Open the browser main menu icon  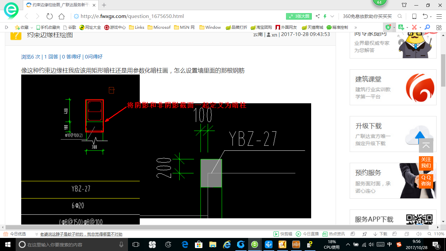point(439,16)
